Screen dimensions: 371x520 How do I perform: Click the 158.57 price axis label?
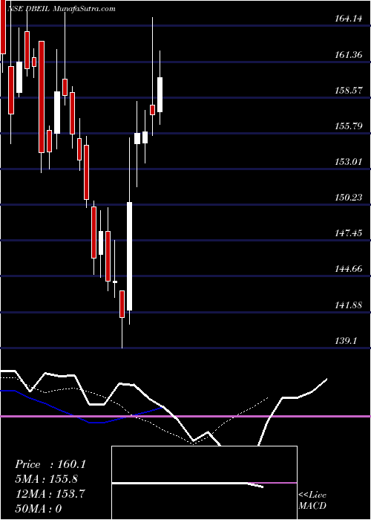(348, 90)
